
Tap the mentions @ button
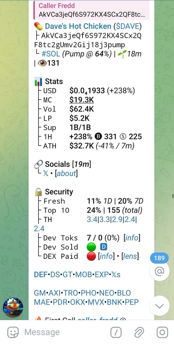159,271
